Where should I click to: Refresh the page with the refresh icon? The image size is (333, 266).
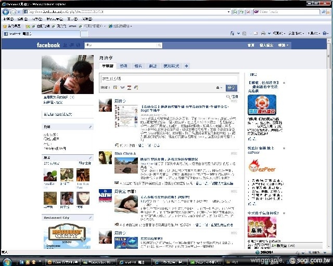click(x=241, y=12)
